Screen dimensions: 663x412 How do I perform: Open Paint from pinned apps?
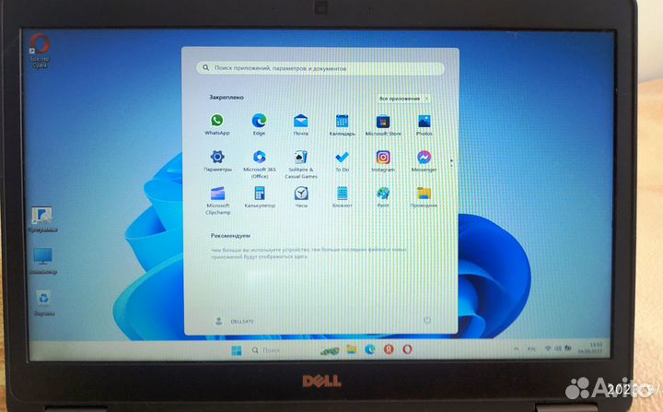(x=383, y=197)
